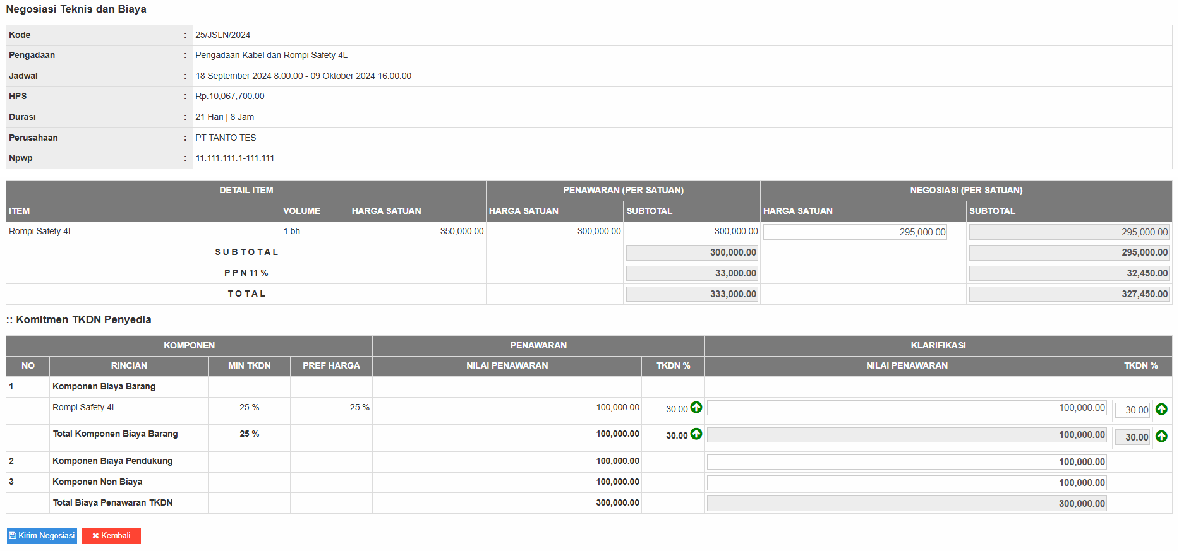Click green arrow beside Rompi Safety 4L penawaran TKDN
Image resolution: width=1179 pixels, height=551 pixels.
[x=696, y=408]
